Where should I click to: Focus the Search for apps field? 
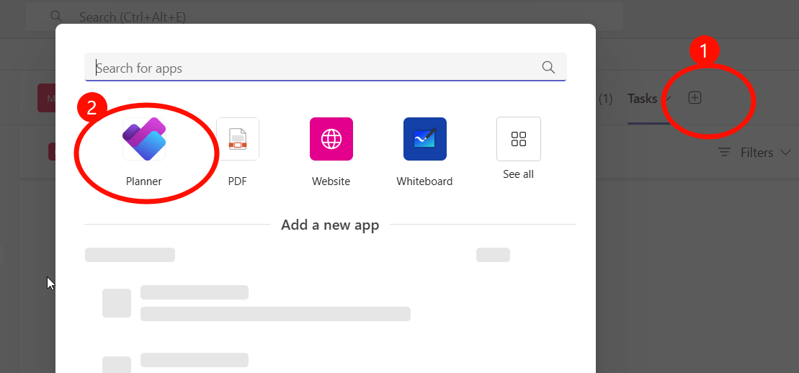point(326,67)
